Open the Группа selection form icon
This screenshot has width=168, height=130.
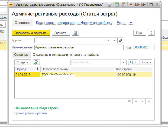[x=120, y=40]
